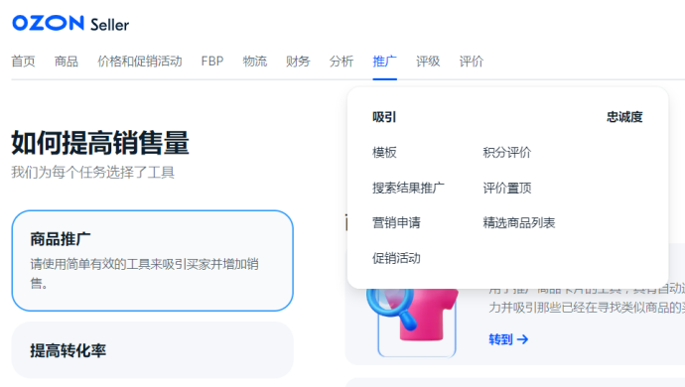
Task: Select the 推广 tab
Action: click(385, 62)
